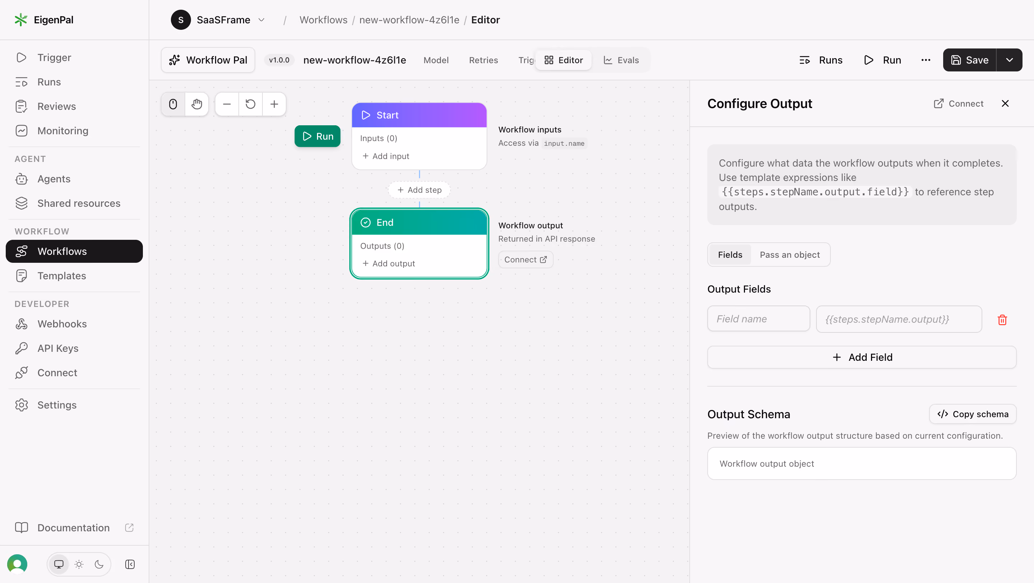1034x583 pixels.
Task: Focus the steps.stepName.output value input
Action: pos(899,319)
